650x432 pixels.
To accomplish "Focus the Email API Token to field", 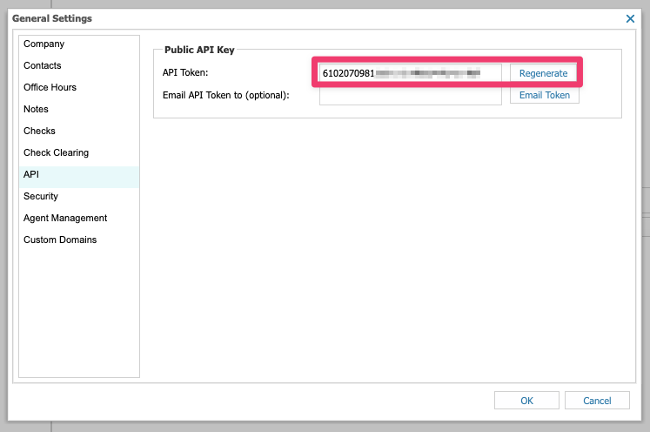I will point(410,97).
